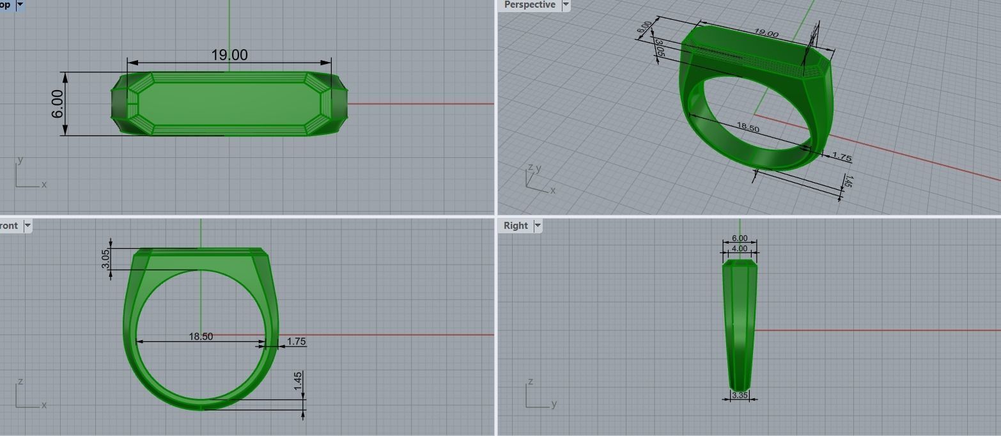Select the 3.05 dimension in Front view
Screen dimensions: 1001x436
[106, 258]
